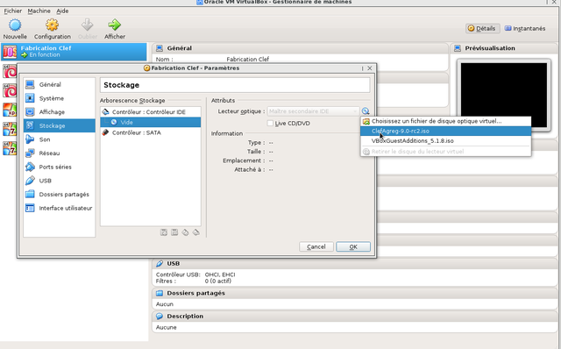This screenshot has width=561, height=349.
Task: Open the Machine menu
Action: tap(39, 11)
